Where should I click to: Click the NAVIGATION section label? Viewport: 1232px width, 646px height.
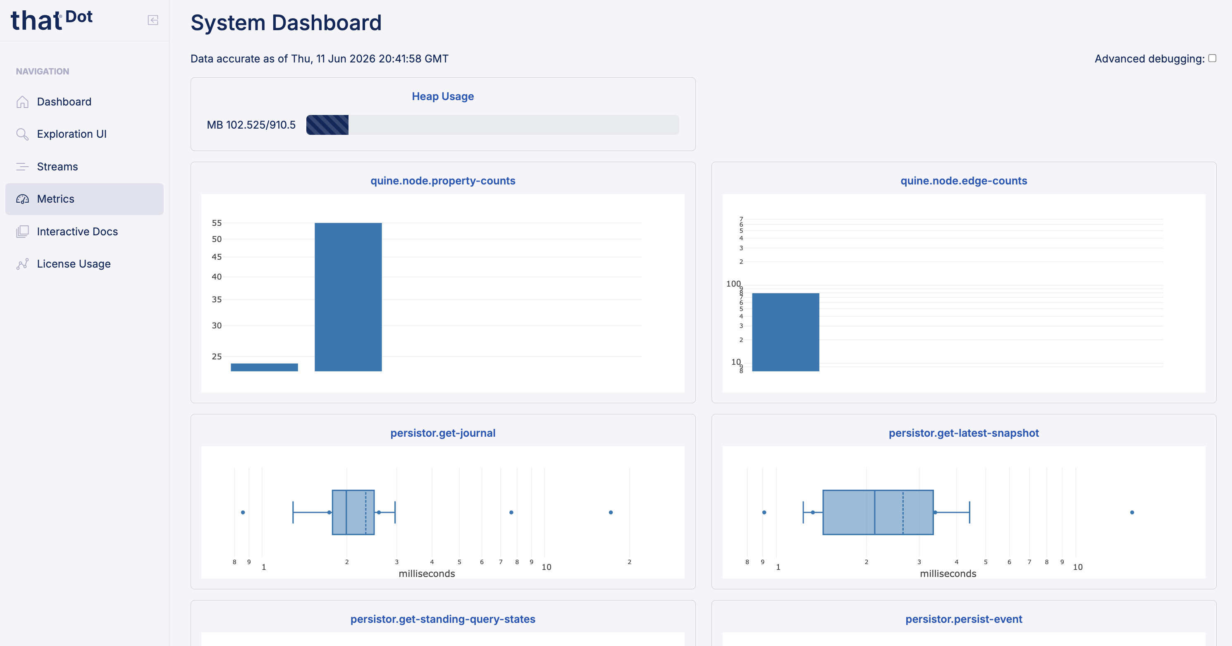43,72
